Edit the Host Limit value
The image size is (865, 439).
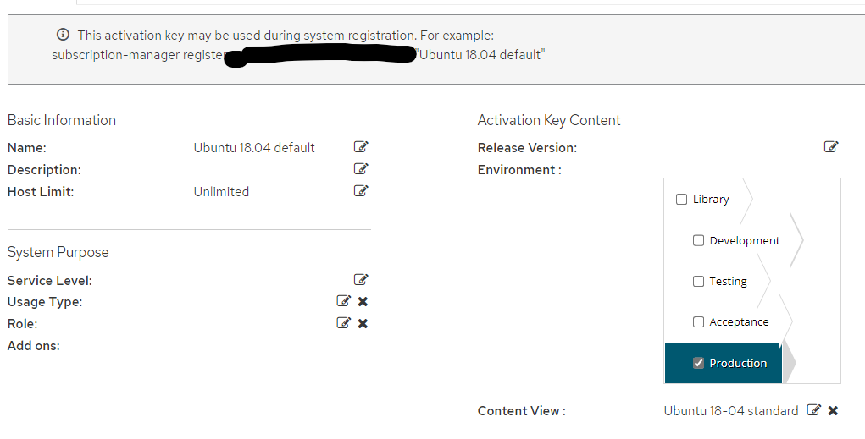coord(361,190)
